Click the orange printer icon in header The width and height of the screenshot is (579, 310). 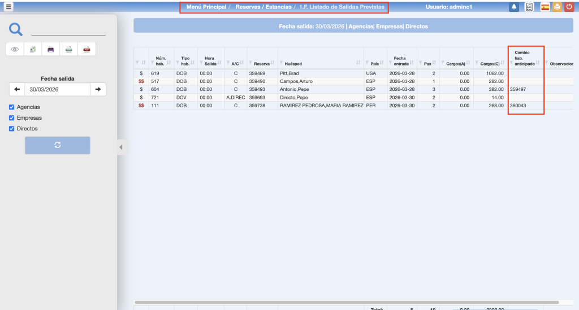(x=557, y=7)
